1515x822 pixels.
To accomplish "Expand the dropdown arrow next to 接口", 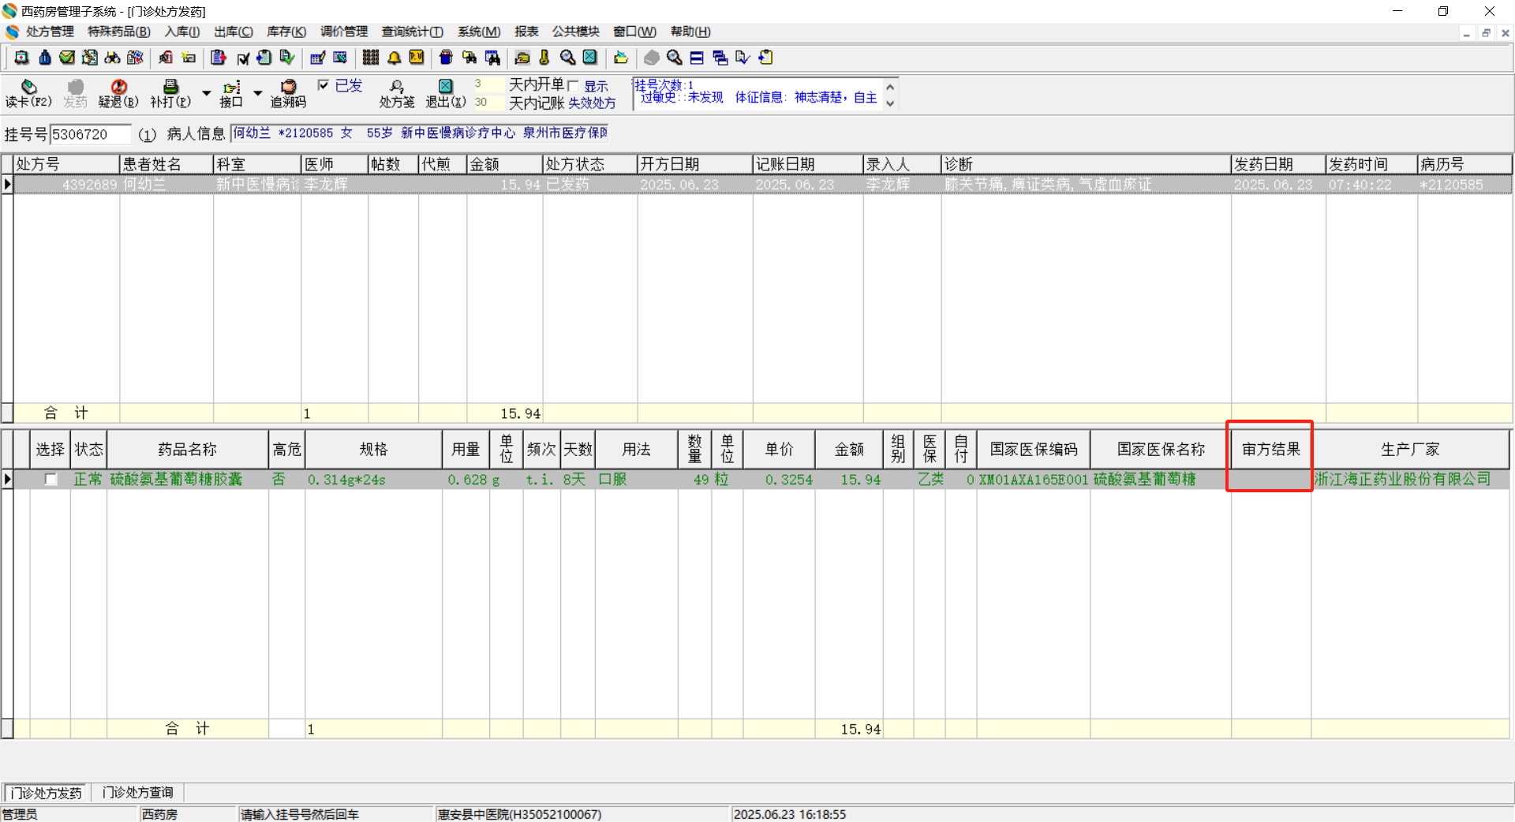I will [x=257, y=93].
